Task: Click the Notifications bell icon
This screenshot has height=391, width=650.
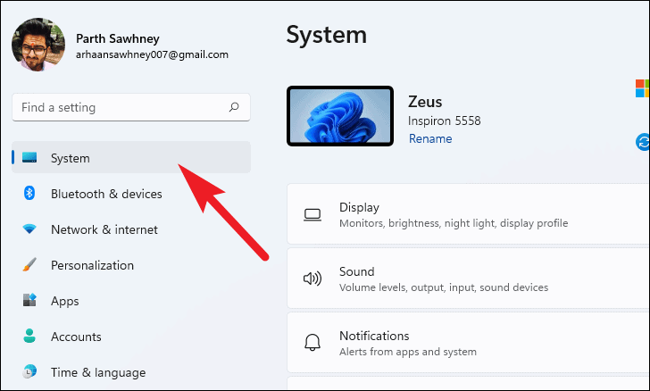Action: click(312, 343)
